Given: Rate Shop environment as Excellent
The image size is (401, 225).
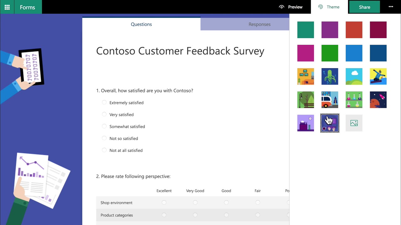Looking at the screenshot, I should (x=164, y=202).
